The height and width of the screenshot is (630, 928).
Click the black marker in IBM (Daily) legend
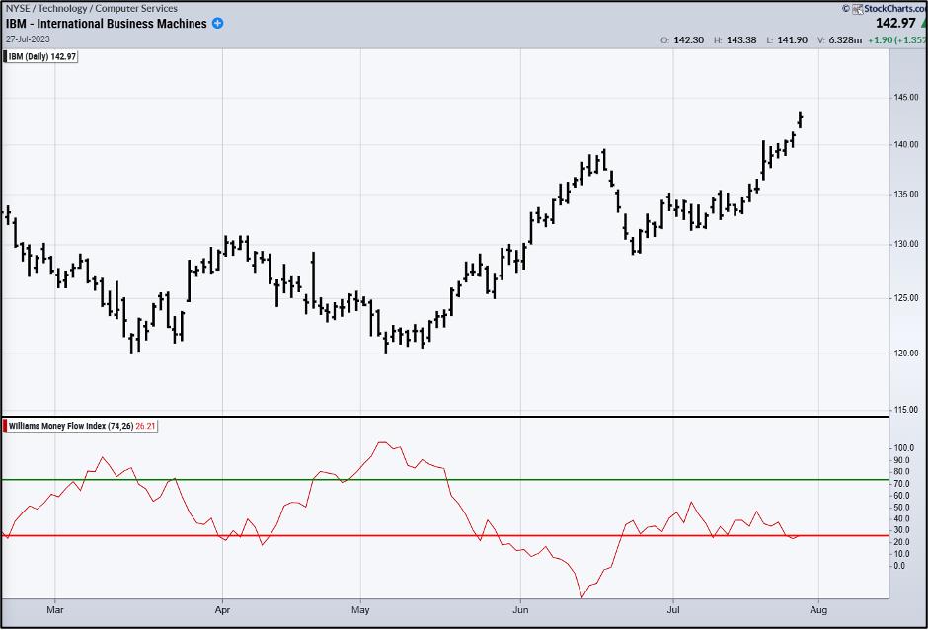5,57
